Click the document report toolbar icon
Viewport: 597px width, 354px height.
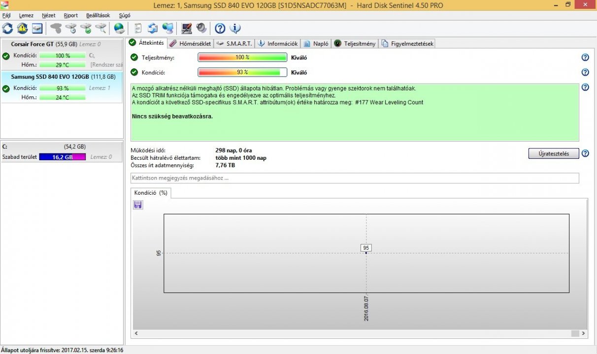(138, 28)
